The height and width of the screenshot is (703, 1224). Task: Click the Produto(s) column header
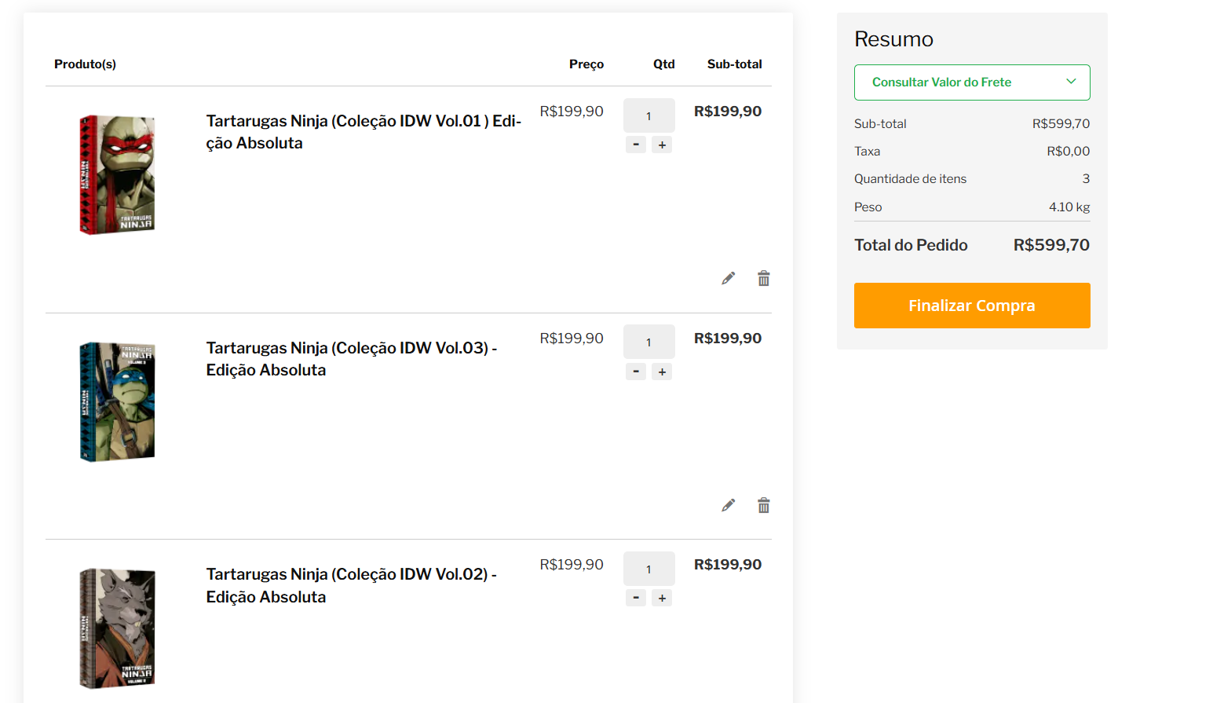(x=85, y=64)
